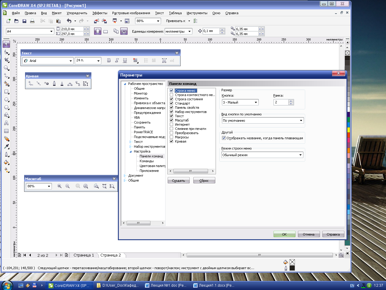This screenshot has width=386, height=290.
Task: Pick the yellow swatch in the color palette
Action: [349, 130]
